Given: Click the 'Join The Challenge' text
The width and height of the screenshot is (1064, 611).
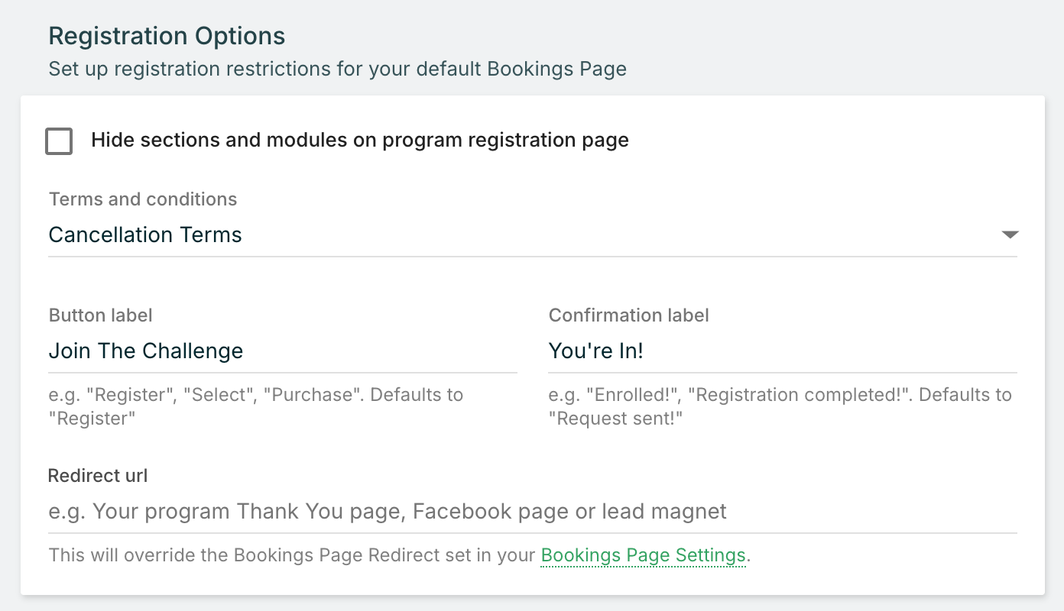Looking at the screenshot, I should pos(146,351).
